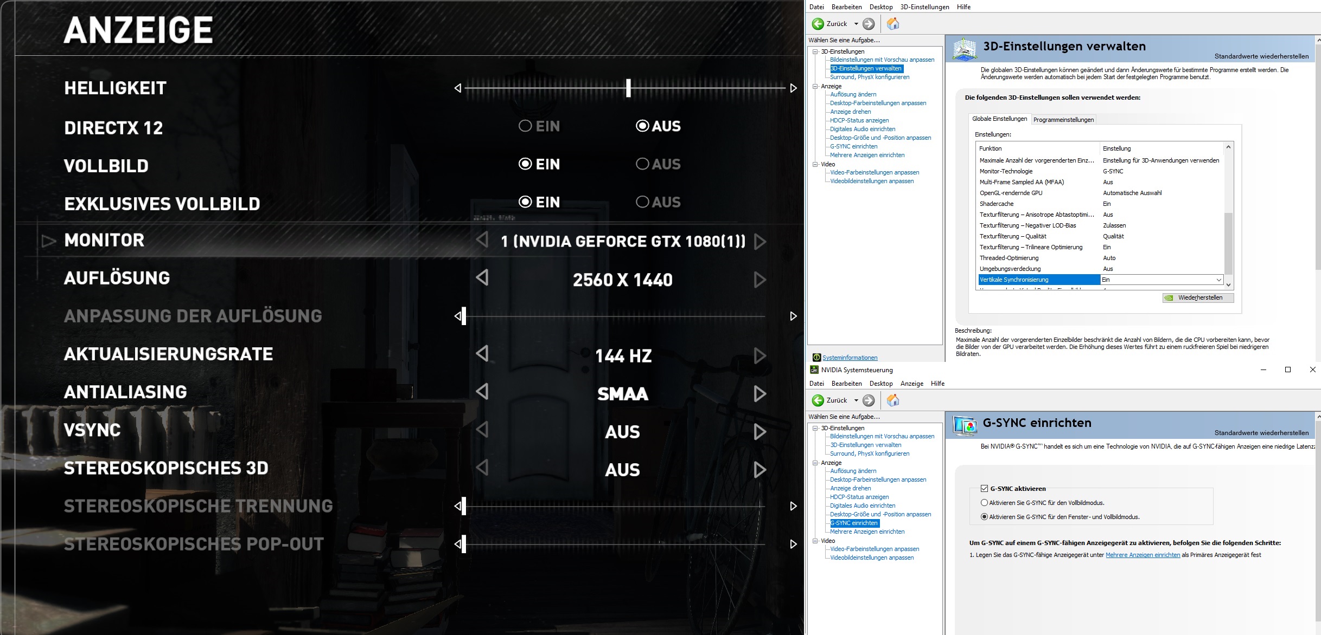Click the Helligkeit brightness slider handle
1321x635 pixels.
point(628,88)
